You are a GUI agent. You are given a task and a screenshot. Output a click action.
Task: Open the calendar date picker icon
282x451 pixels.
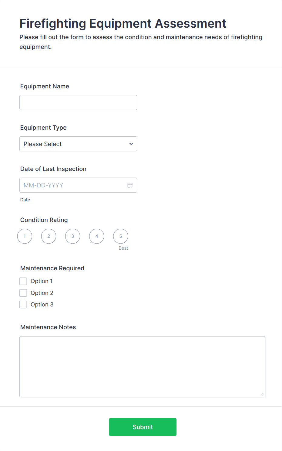click(x=130, y=185)
